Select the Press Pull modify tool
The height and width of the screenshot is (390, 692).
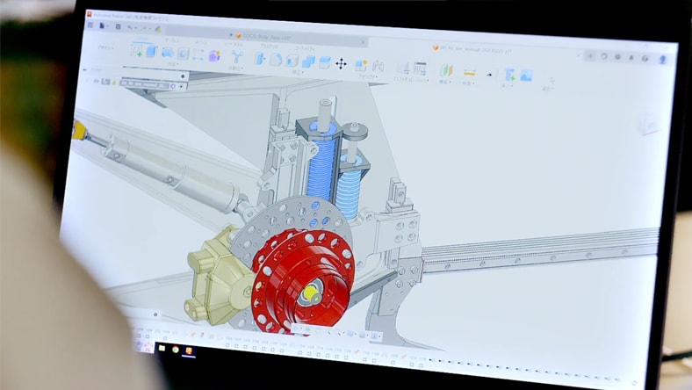point(261,59)
